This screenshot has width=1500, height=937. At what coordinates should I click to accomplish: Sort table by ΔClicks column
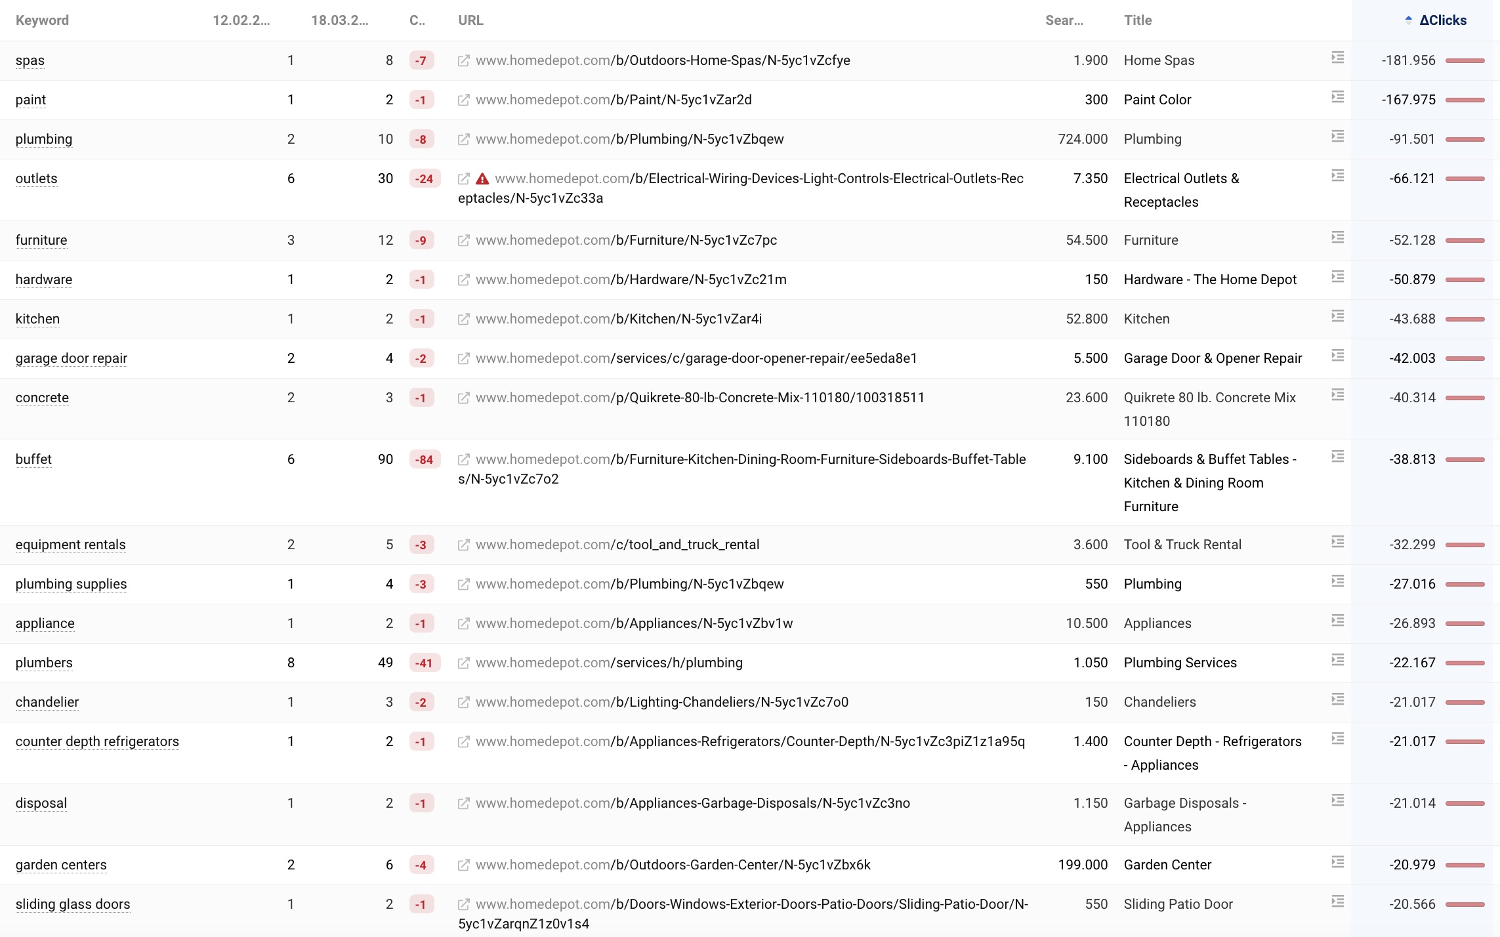[x=1442, y=20]
